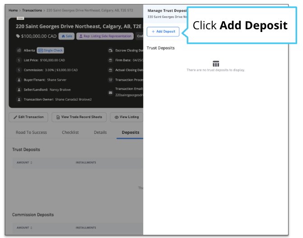Click the Commission dollar icon
This screenshot has width=303, height=238.
(x=19, y=70)
